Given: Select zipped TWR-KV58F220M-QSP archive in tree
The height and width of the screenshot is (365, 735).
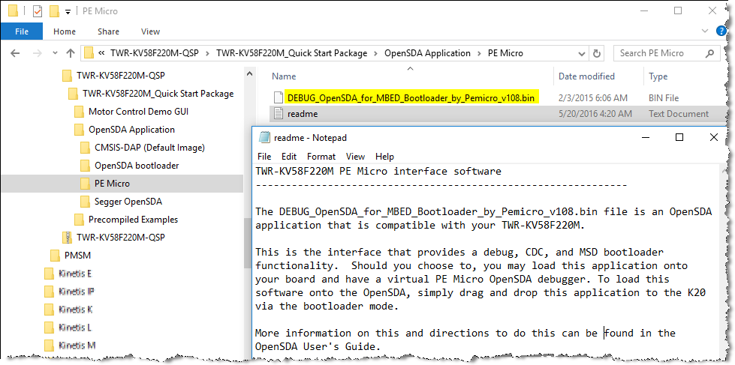Looking at the screenshot, I should coord(120,238).
